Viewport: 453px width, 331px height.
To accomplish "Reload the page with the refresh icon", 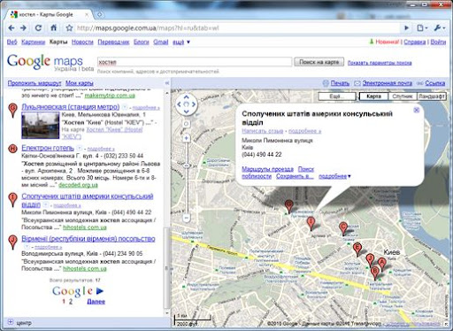I will 38,28.
